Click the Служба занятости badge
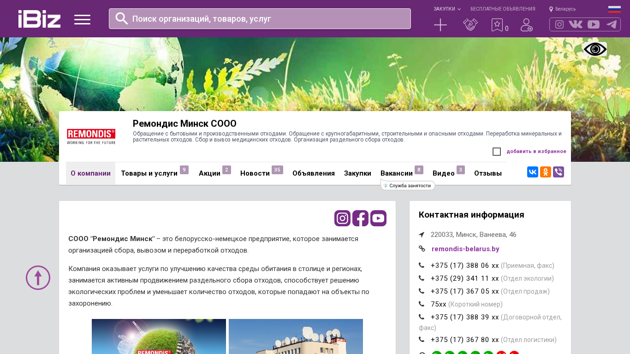This screenshot has width=630, height=354. (x=408, y=185)
